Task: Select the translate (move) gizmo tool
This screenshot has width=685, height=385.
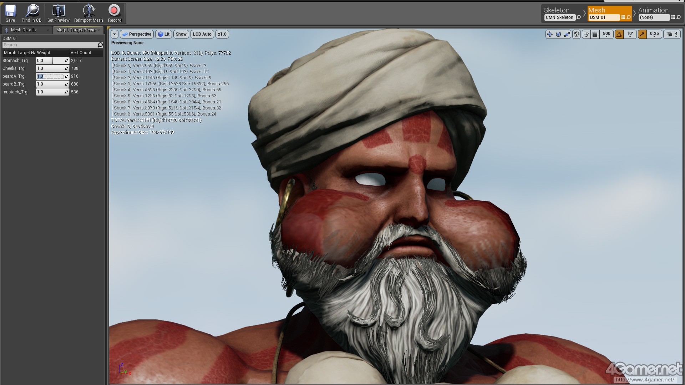Action: coord(549,34)
